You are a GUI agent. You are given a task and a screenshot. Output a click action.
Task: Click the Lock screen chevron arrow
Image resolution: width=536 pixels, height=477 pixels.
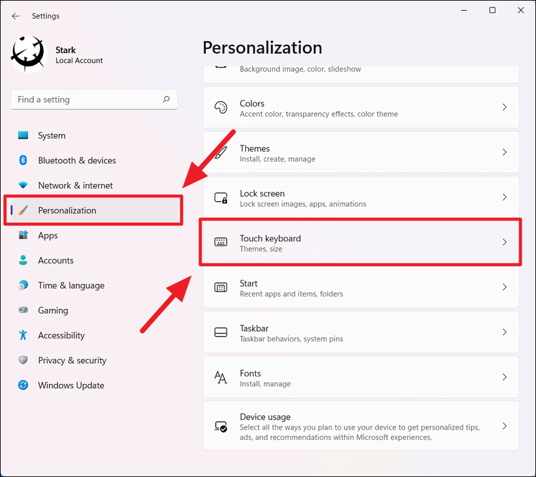505,197
